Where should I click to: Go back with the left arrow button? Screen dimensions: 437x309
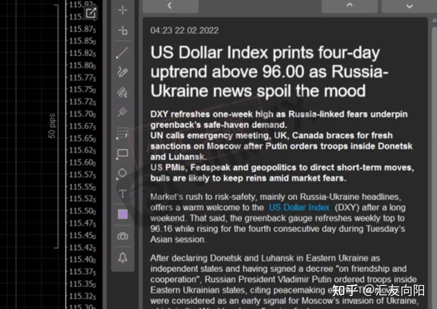pos(170,6)
